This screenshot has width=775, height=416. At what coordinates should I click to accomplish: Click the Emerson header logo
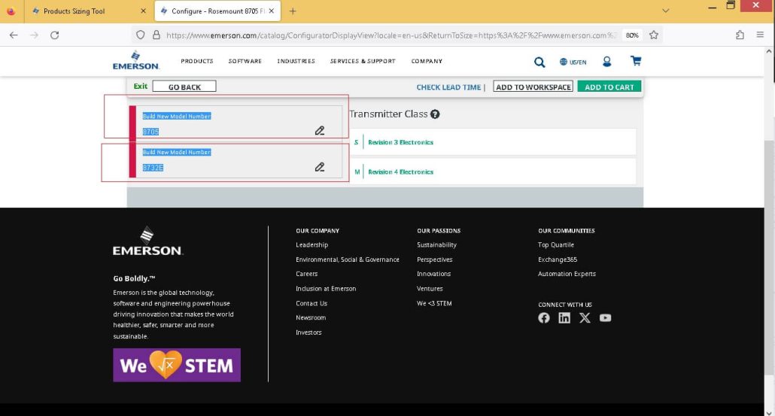tap(136, 60)
